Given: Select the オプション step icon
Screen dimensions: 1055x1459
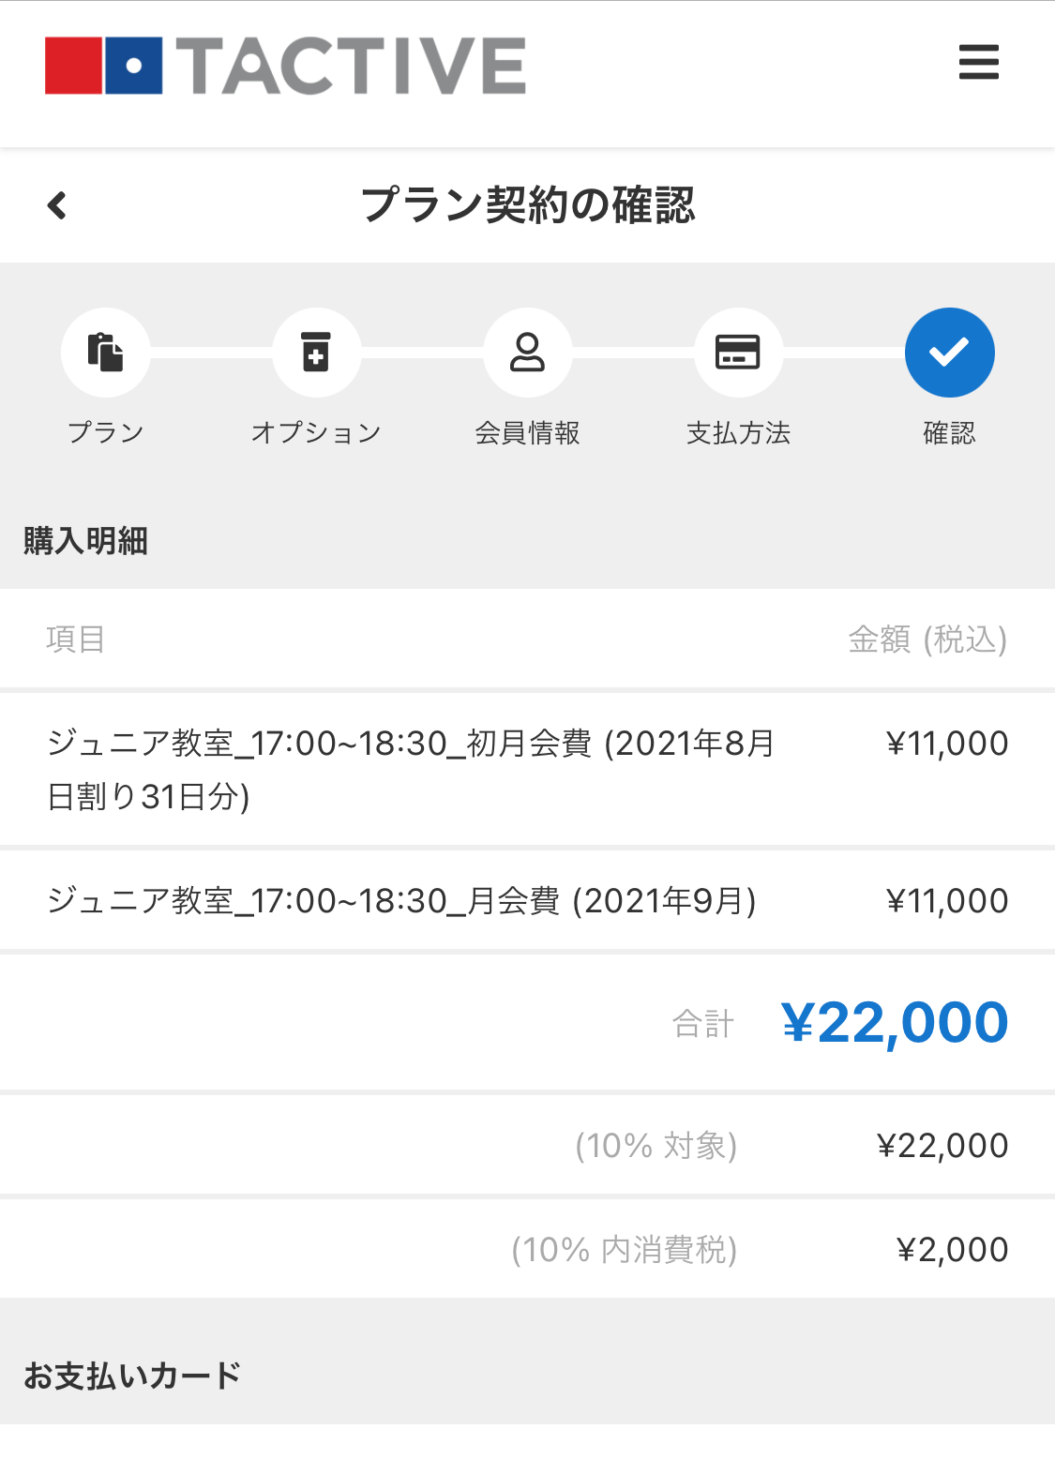Looking at the screenshot, I should point(316,353).
